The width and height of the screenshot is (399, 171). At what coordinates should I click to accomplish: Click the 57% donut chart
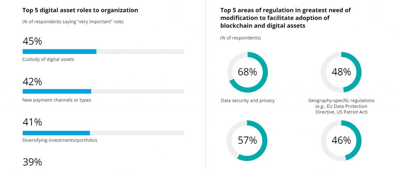[247, 140]
